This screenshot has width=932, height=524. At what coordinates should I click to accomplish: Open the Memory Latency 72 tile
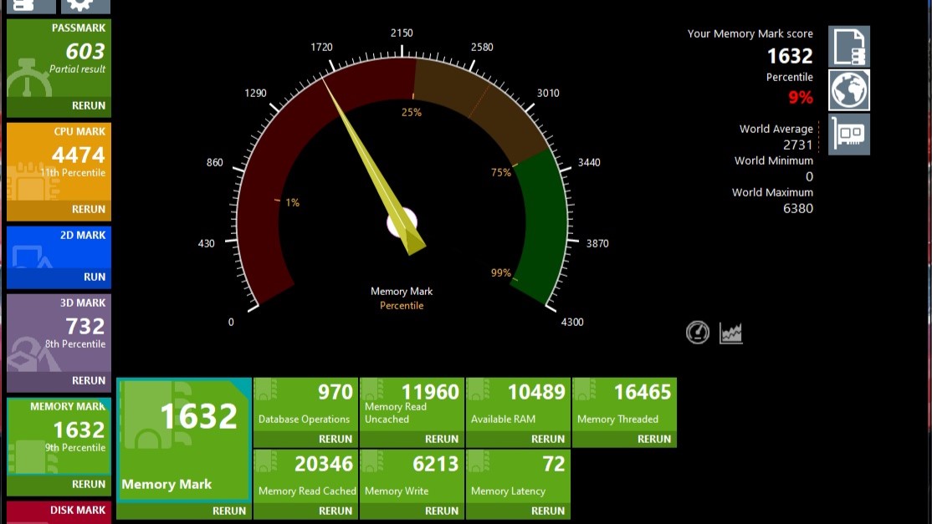point(519,476)
